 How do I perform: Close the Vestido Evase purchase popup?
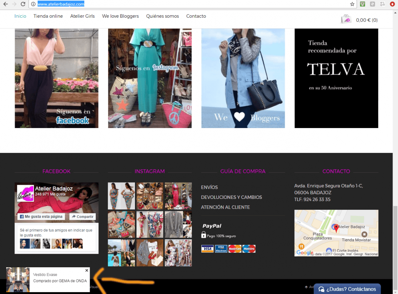[87, 270]
